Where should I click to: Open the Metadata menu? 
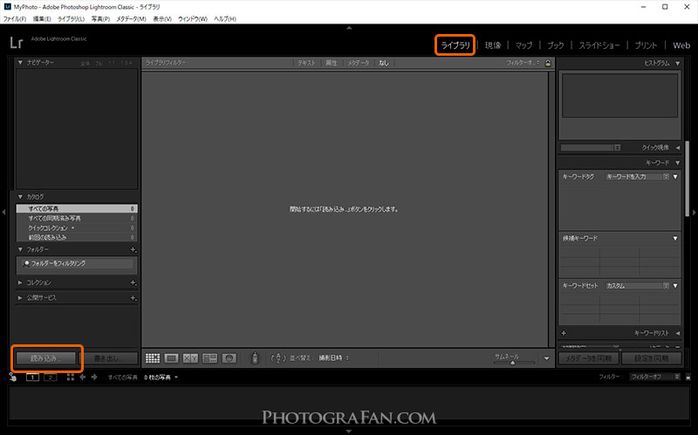coord(131,19)
